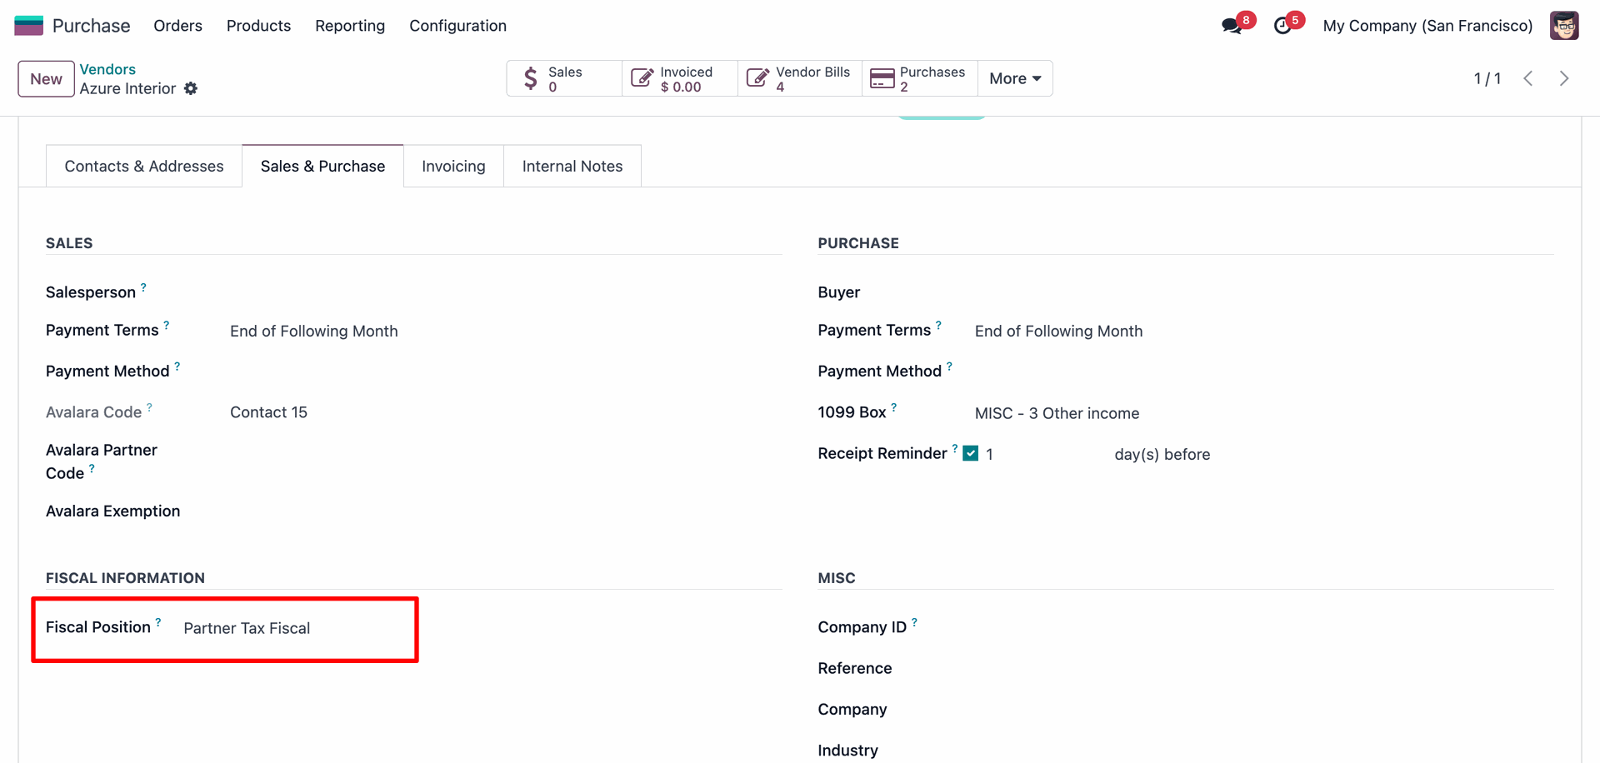The height and width of the screenshot is (763, 1600).
Task: Open Vendor Bills stat button
Action: 799,78
